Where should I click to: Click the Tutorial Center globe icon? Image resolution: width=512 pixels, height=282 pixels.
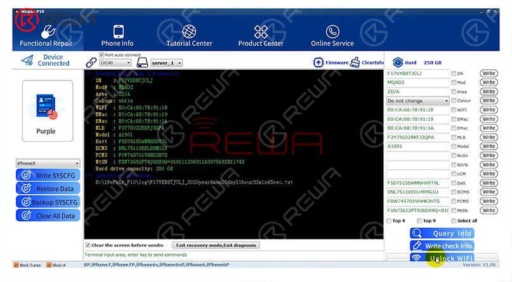pos(189,32)
